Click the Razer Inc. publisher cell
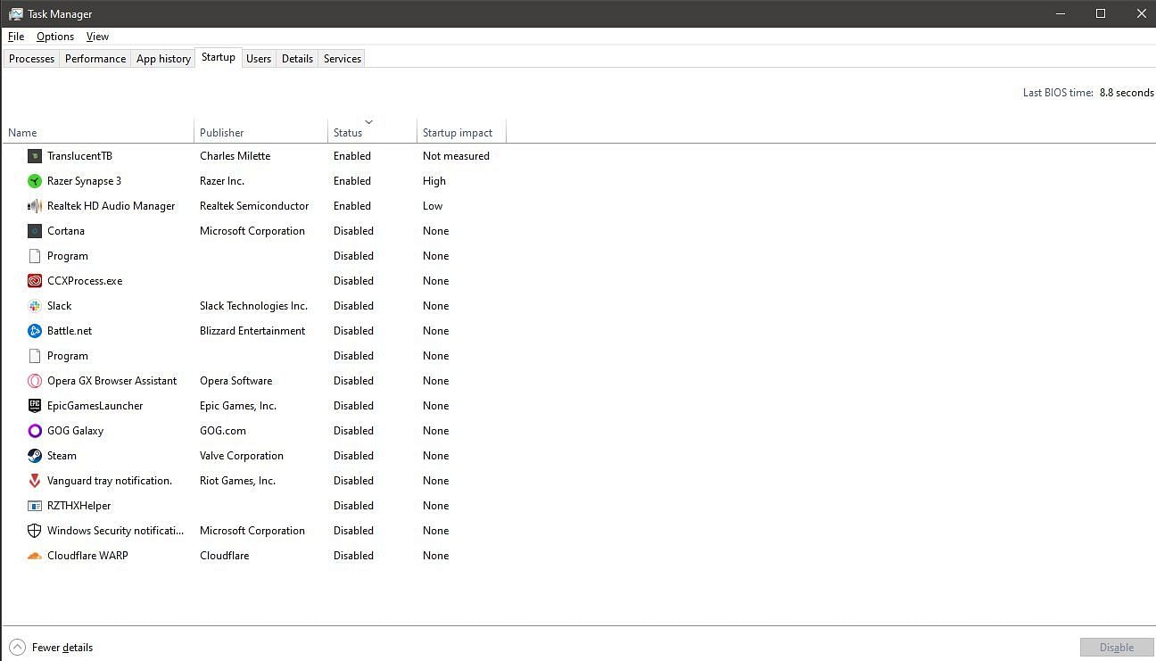The image size is (1156, 661). point(222,181)
